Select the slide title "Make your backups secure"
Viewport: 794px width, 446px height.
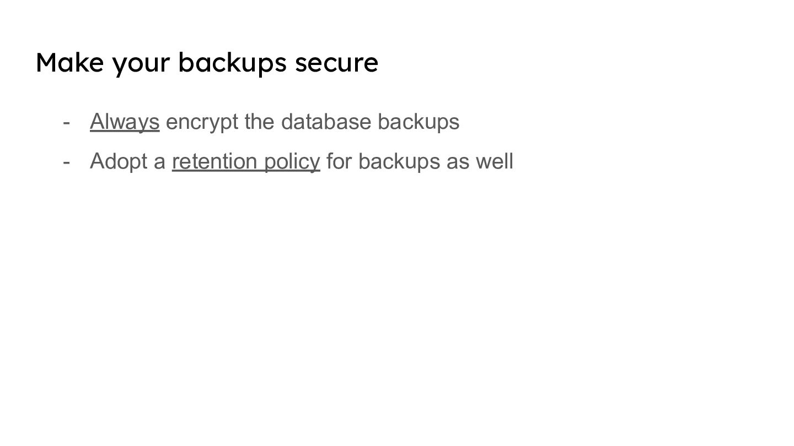click(207, 62)
